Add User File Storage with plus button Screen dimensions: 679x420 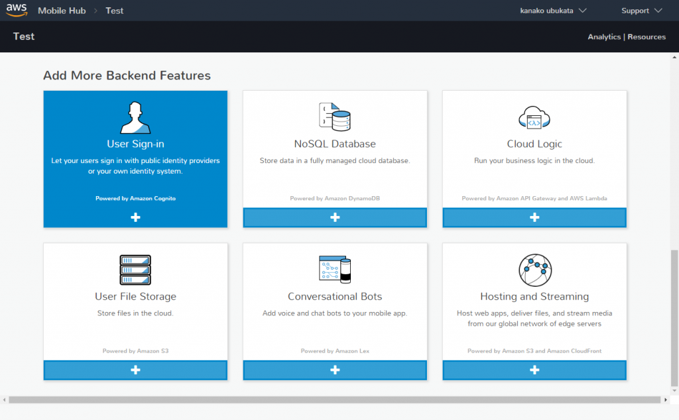pyautogui.click(x=135, y=370)
